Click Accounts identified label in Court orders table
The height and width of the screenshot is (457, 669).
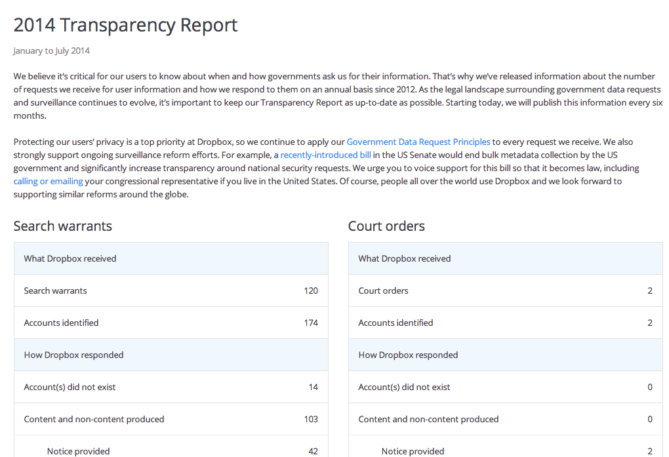tap(395, 323)
